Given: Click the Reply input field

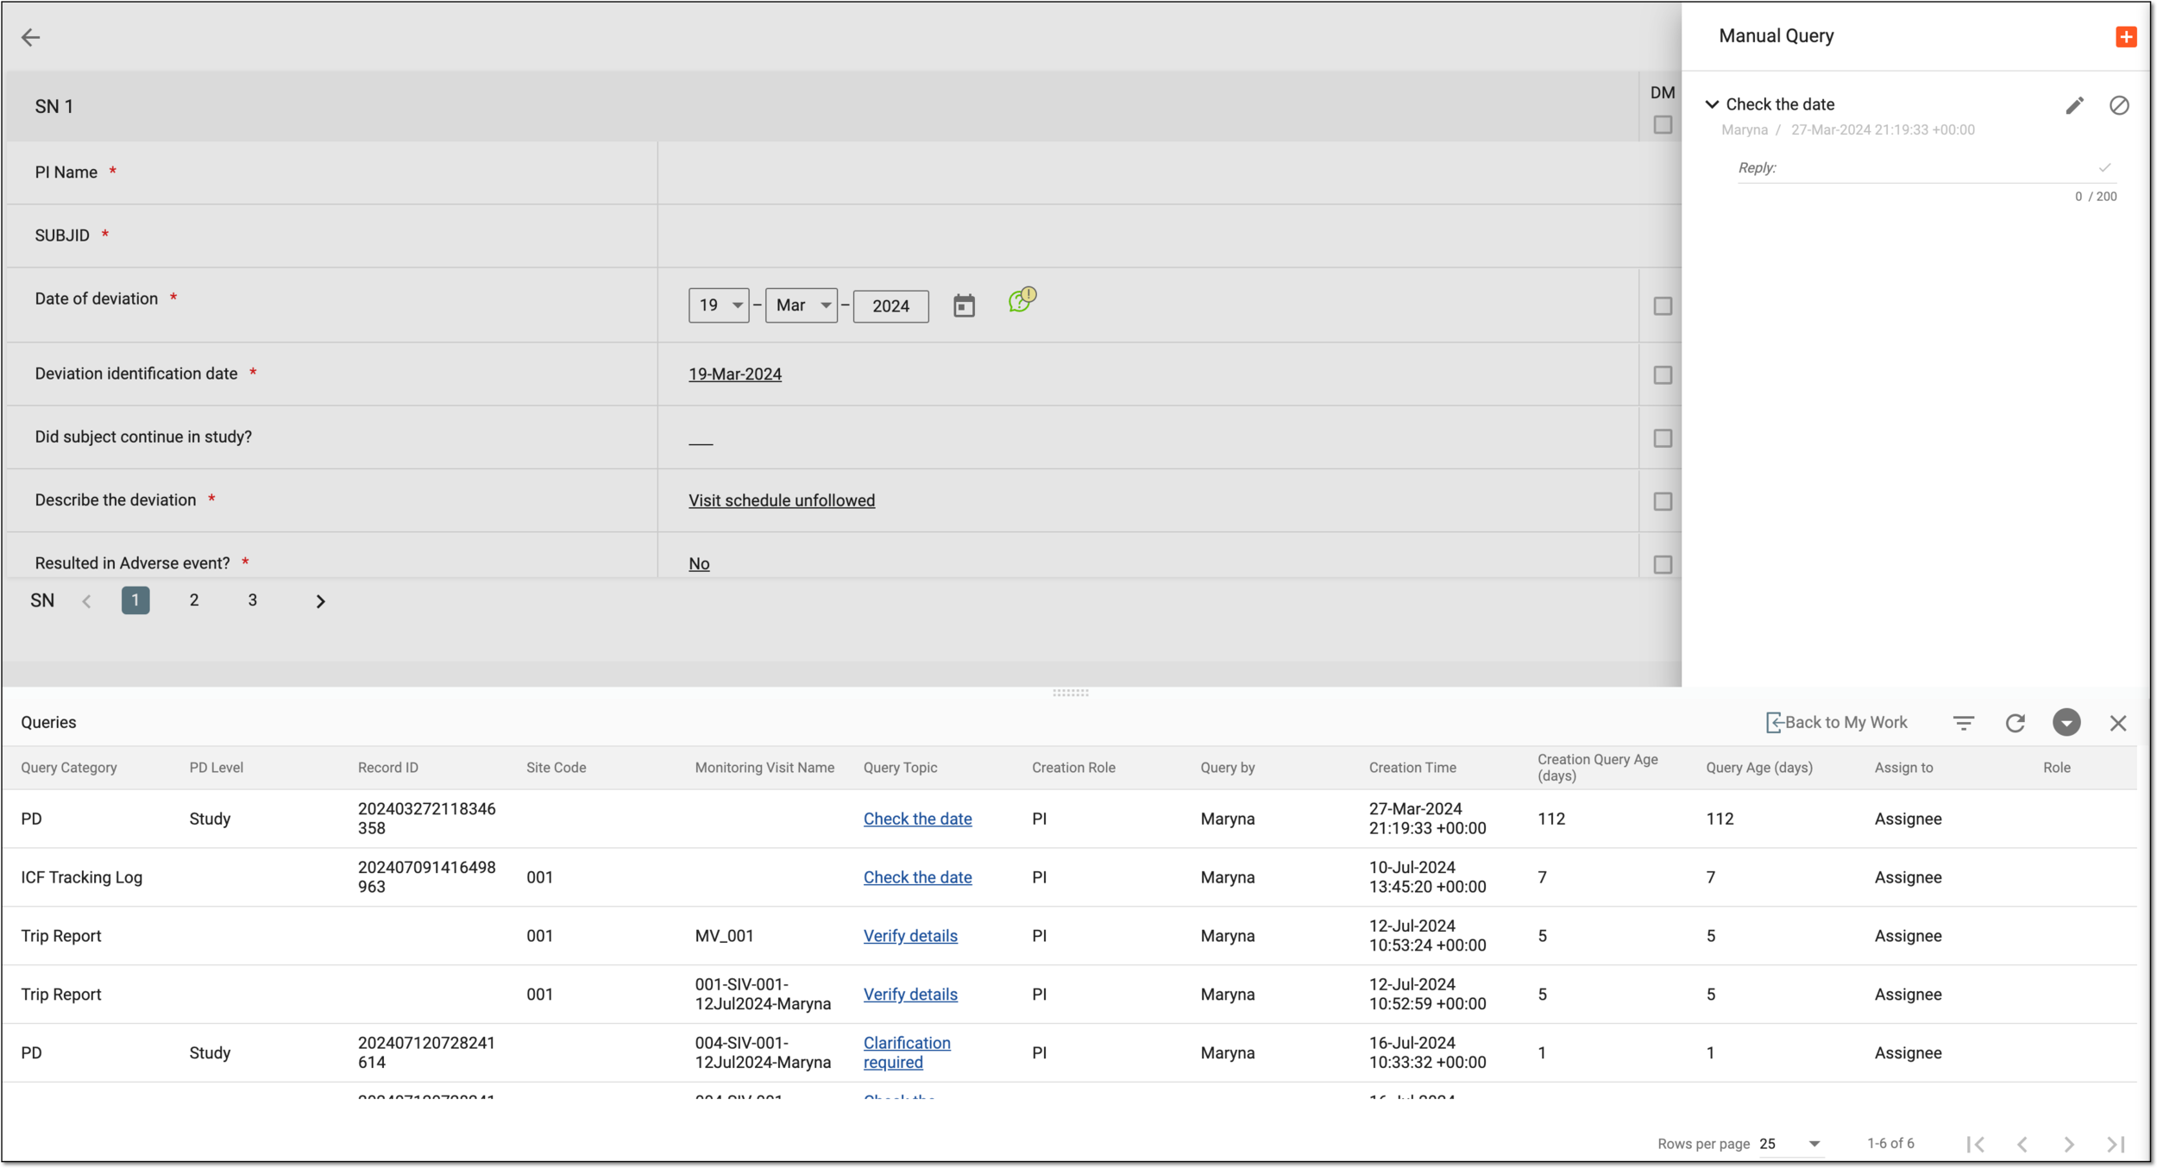Looking at the screenshot, I should click(1917, 168).
